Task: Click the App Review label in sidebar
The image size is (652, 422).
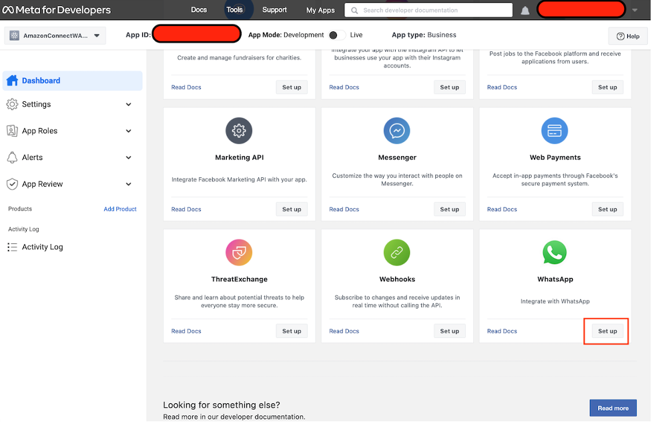Action: click(42, 184)
